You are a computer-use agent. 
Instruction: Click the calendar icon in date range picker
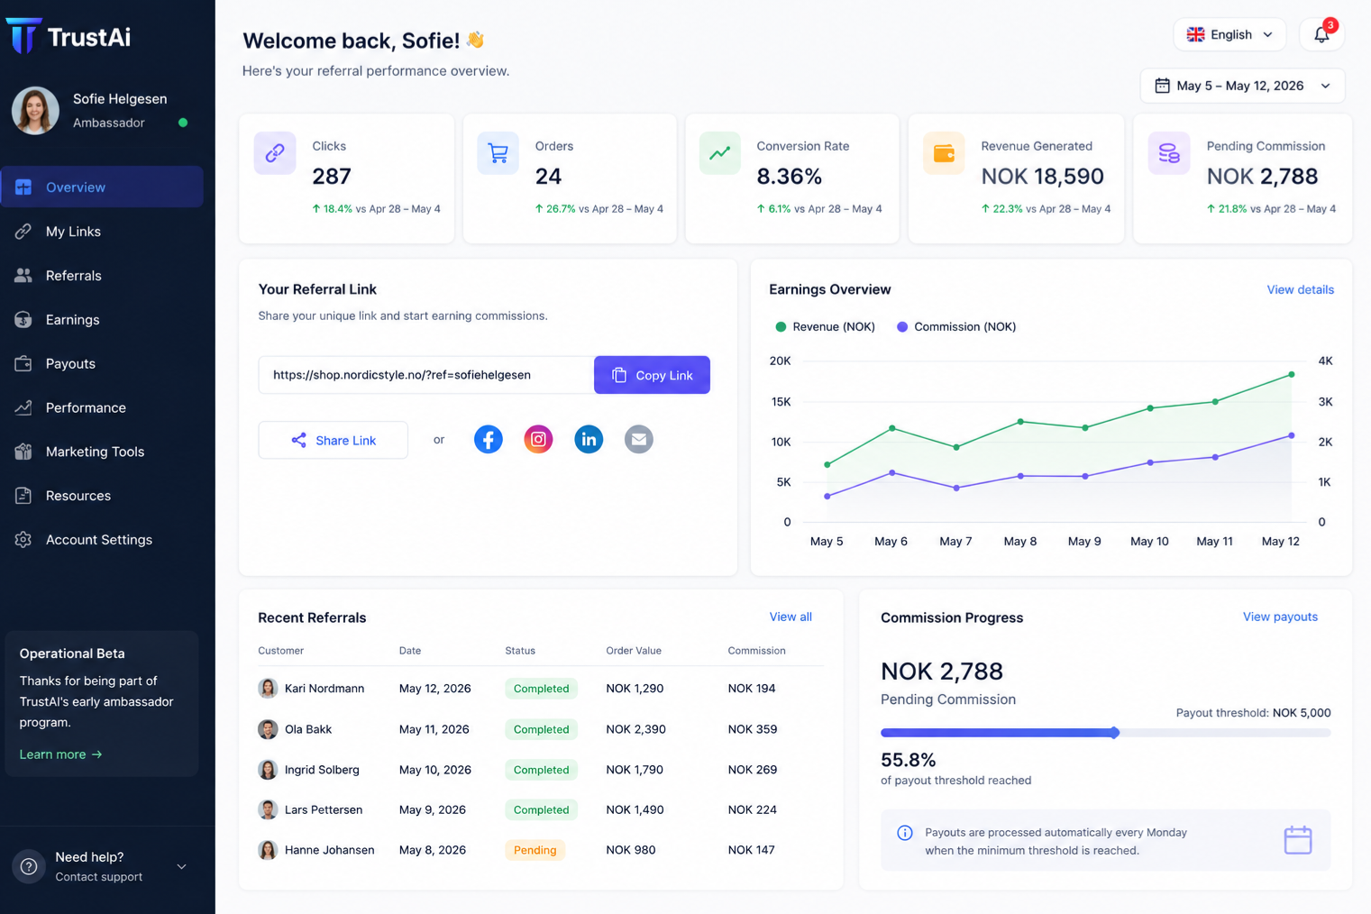1162,86
